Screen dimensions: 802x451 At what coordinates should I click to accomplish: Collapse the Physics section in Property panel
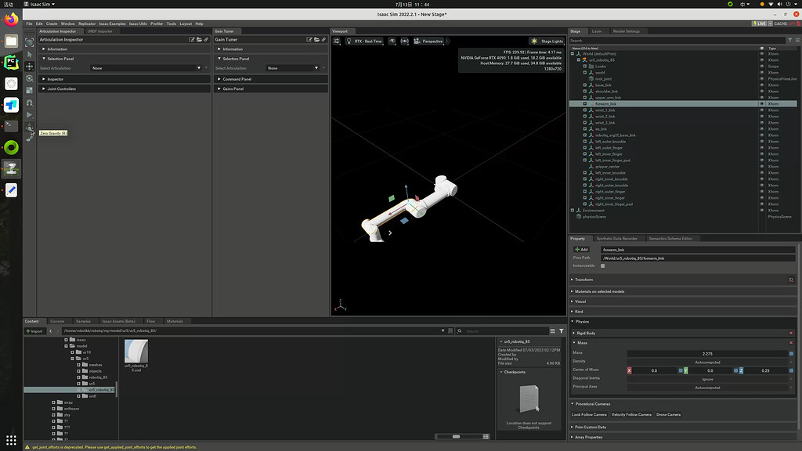click(581, 321)
